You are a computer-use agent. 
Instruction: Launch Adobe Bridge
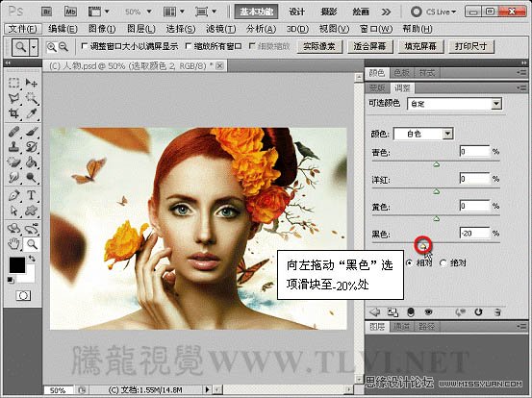coord(47,12)
